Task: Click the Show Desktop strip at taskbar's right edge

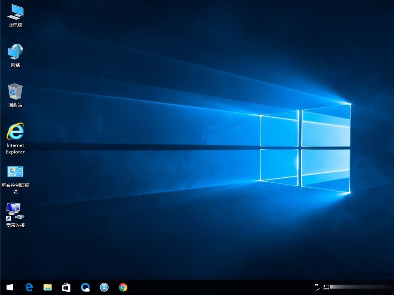Action: pyautogui.click(x=393, y=287)
